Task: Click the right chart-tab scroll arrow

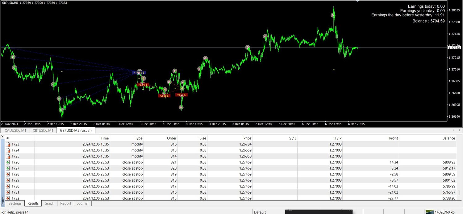Action: point(459,130)
